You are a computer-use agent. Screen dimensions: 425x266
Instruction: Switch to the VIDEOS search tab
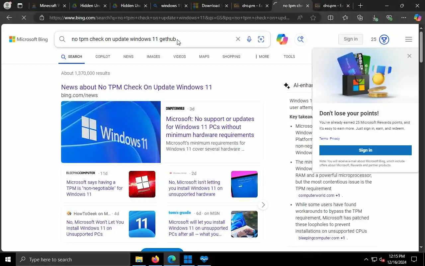click(x=180, y=57)
